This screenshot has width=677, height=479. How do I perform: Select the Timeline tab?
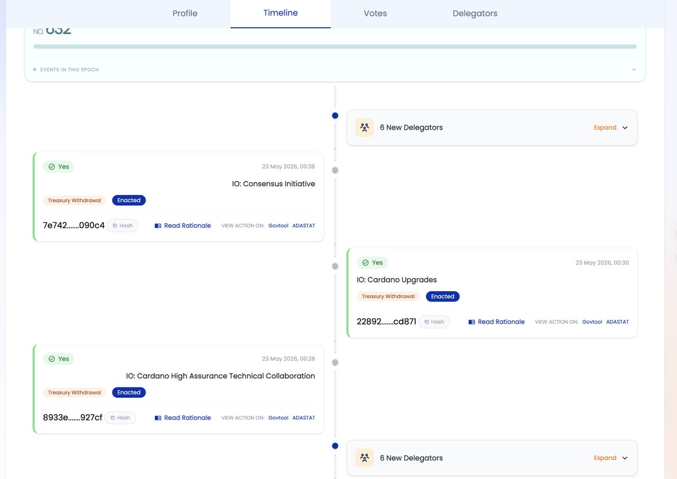[280, 13]
